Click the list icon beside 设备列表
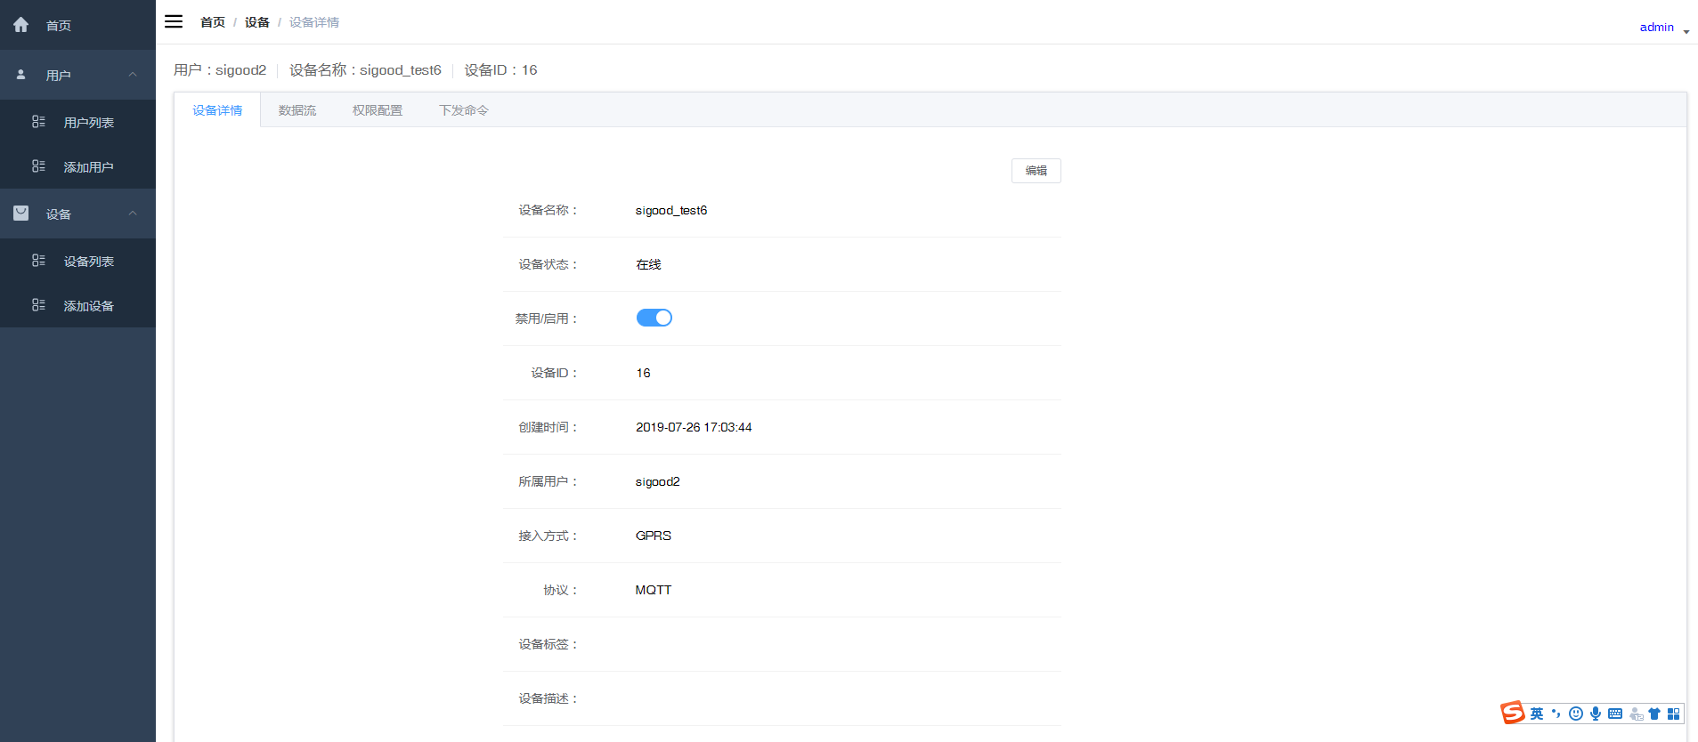This screenshot has height=742, width=1698. click(x=38, y=261)
